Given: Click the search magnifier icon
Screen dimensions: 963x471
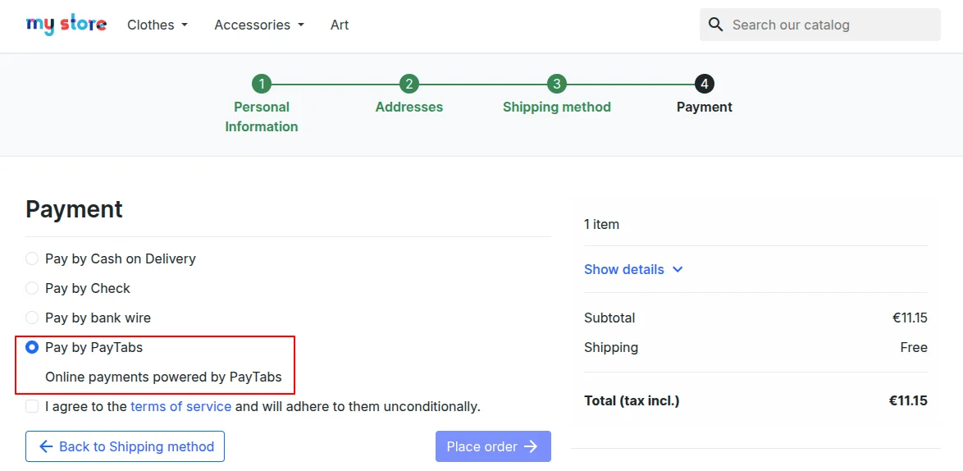Looking at the screenshot, I should click(x=715, y=25).
